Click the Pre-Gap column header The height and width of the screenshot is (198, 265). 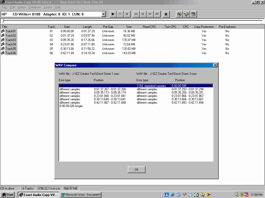pyautogui.click(x=108, y=27)
